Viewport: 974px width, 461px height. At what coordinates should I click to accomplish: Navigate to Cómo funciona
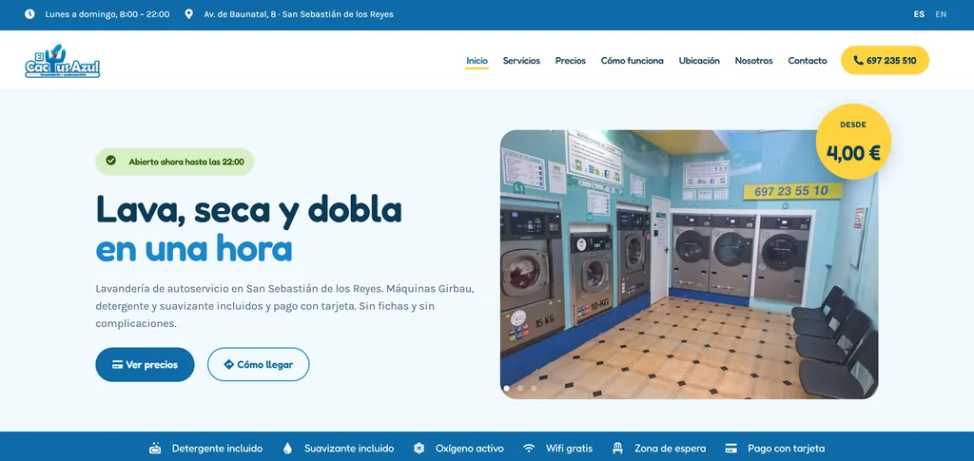pyautogui.click(x=632, y=61)
